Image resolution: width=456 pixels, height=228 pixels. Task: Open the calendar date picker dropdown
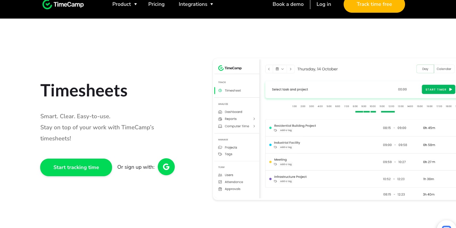coord(280,69)
